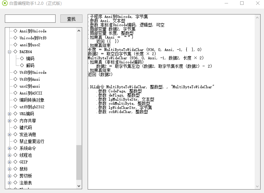Expand the 内存共享 tree node

10,121
